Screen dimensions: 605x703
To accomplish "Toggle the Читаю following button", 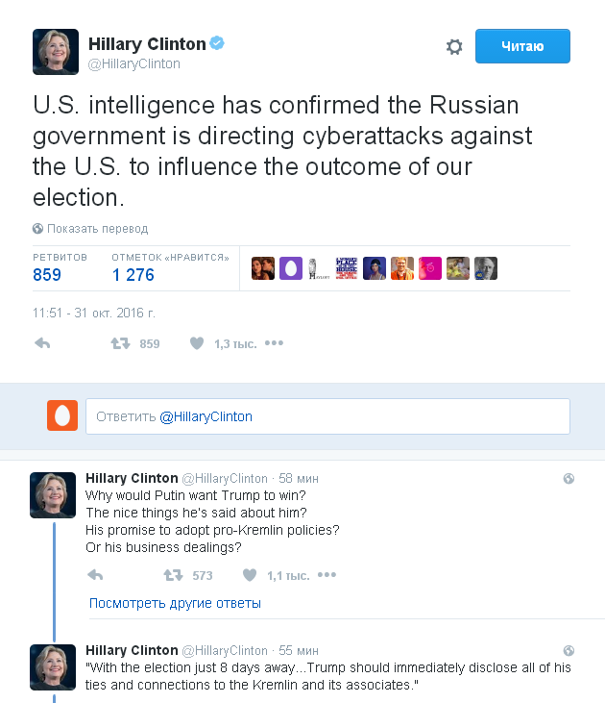I will [522, 46].
